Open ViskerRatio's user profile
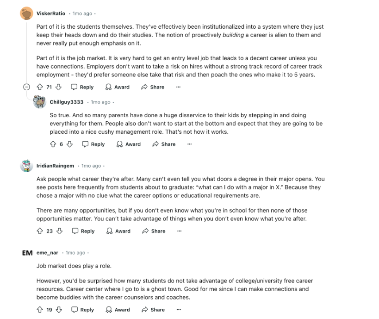Viewport: 379px width, 319px height. [x=51, y=13]
